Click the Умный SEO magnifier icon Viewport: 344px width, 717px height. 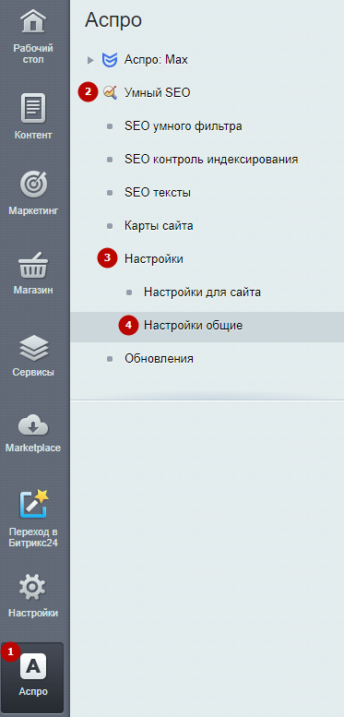coord(110,93)
